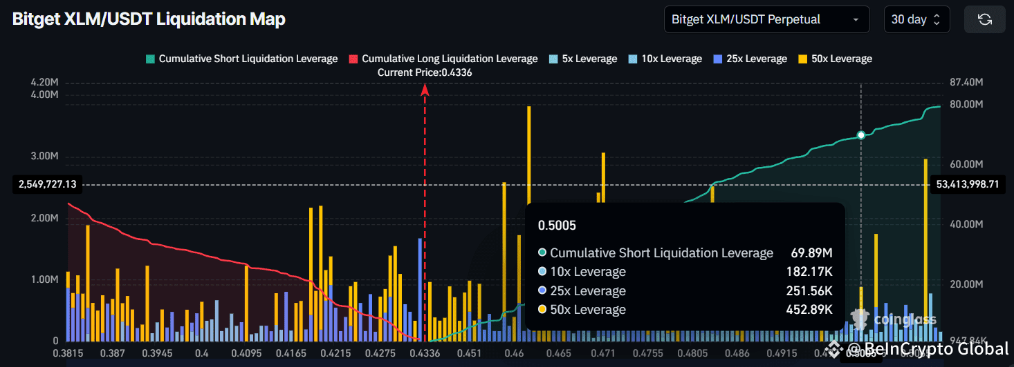Click the tooltip price 0.5005
Viewport: 1014px width, 367px height.
557,226
